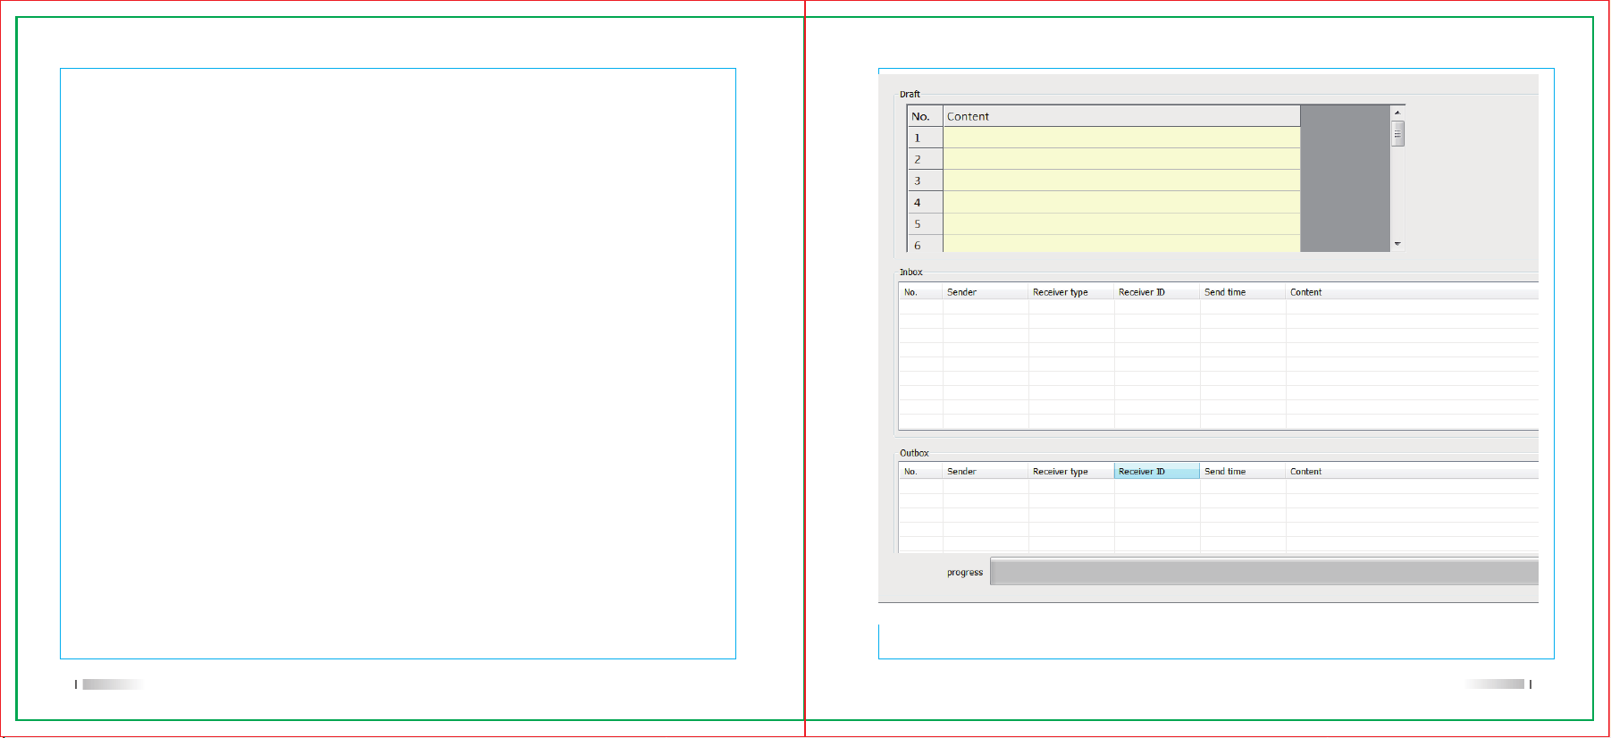Click the Inbox group label
This screenshot has height=738, width=1611.
pyautogui.click(x=910, y=272)
